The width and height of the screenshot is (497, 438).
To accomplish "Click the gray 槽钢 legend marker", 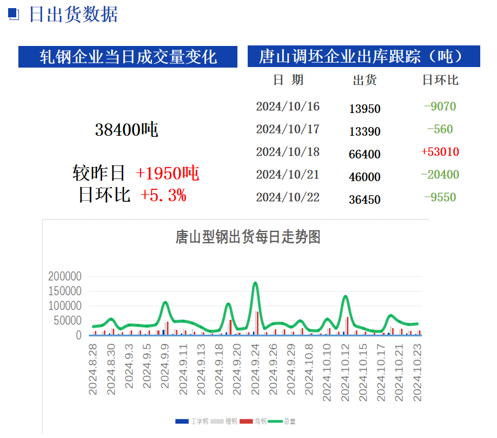I will 217,421.
